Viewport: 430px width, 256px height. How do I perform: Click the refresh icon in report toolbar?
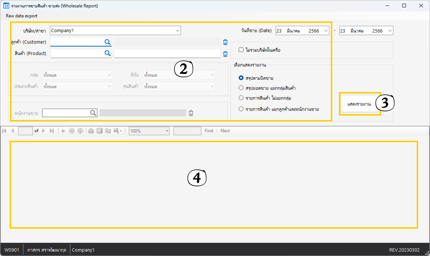pyautogui.click(x=80, y=131)
